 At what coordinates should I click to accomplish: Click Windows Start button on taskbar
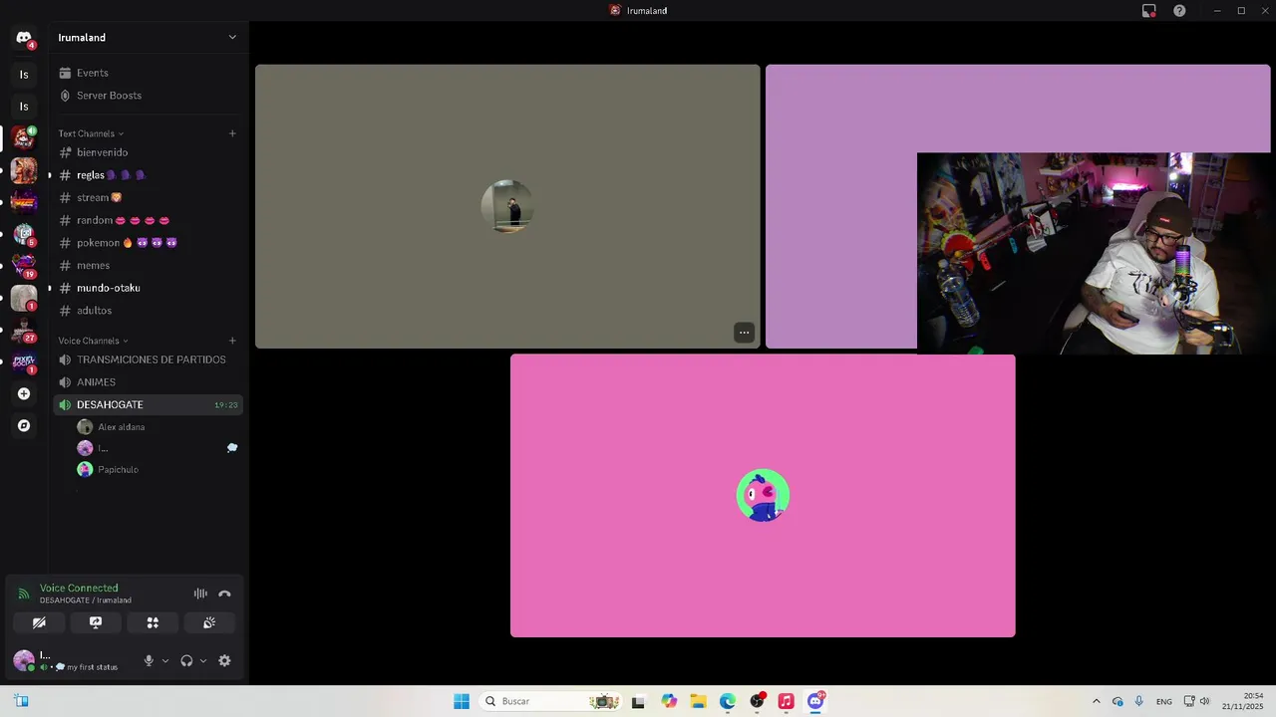click(x=461, y=701)
